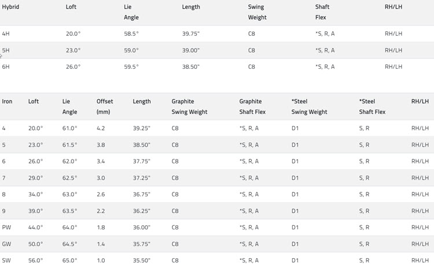Click the Iron column header
434x268 pixels.
tap(7, 102)
